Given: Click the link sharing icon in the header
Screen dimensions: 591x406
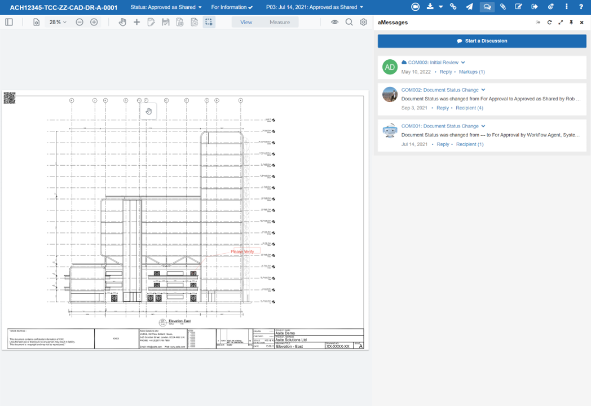Looking at the screenshot, I should (x=452, y=6).
